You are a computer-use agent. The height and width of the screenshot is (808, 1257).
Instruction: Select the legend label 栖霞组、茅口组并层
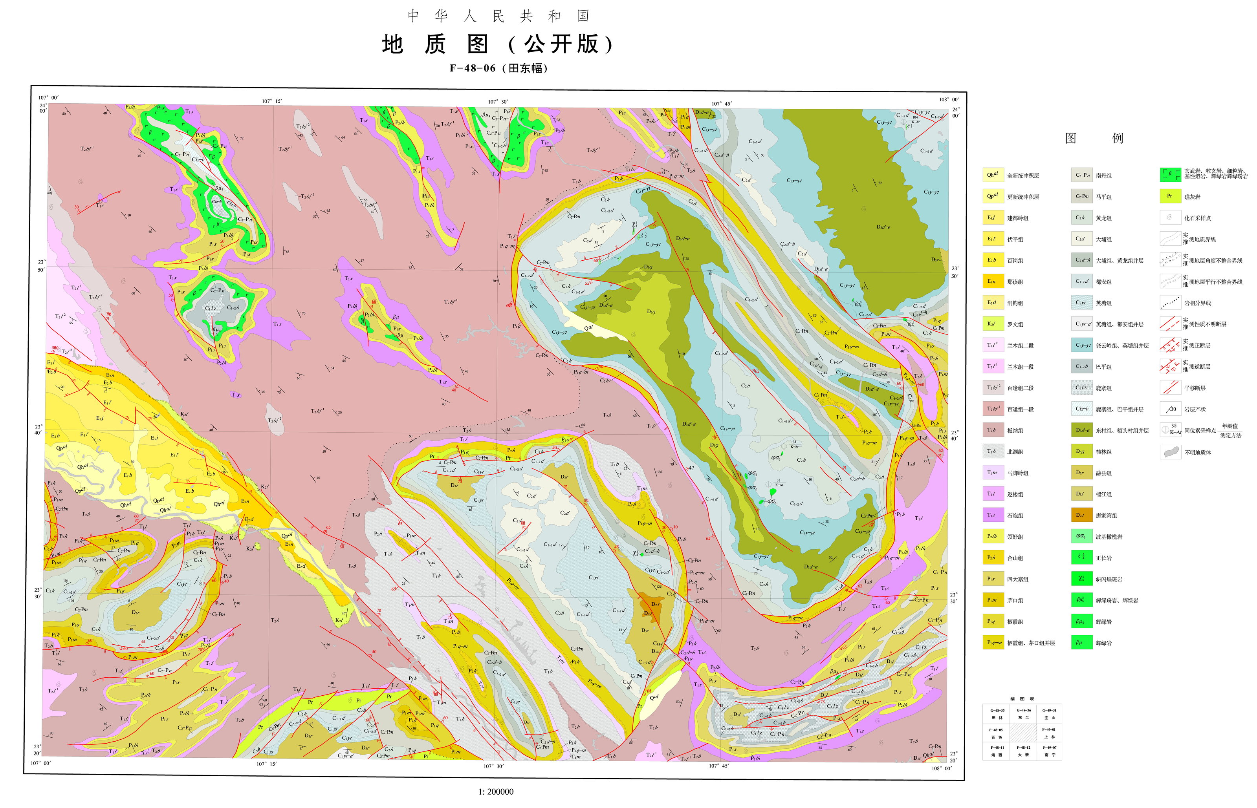pos(1031,643)
